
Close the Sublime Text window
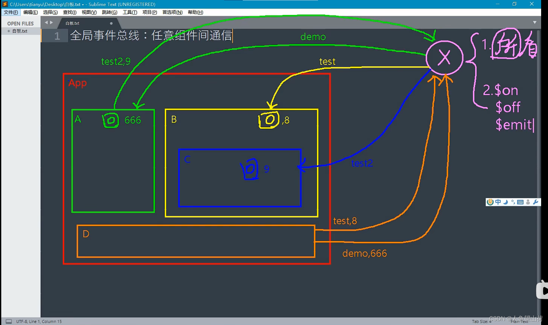532,4
